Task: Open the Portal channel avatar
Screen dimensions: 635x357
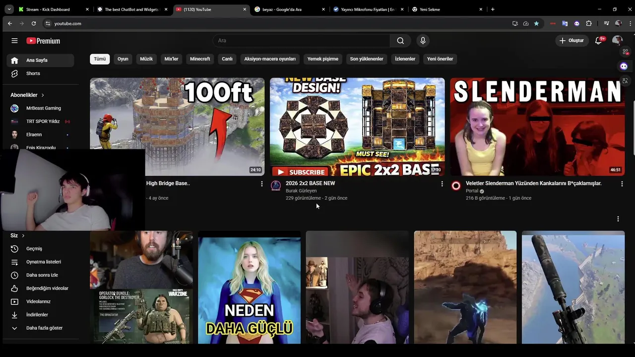Action: 456,186
